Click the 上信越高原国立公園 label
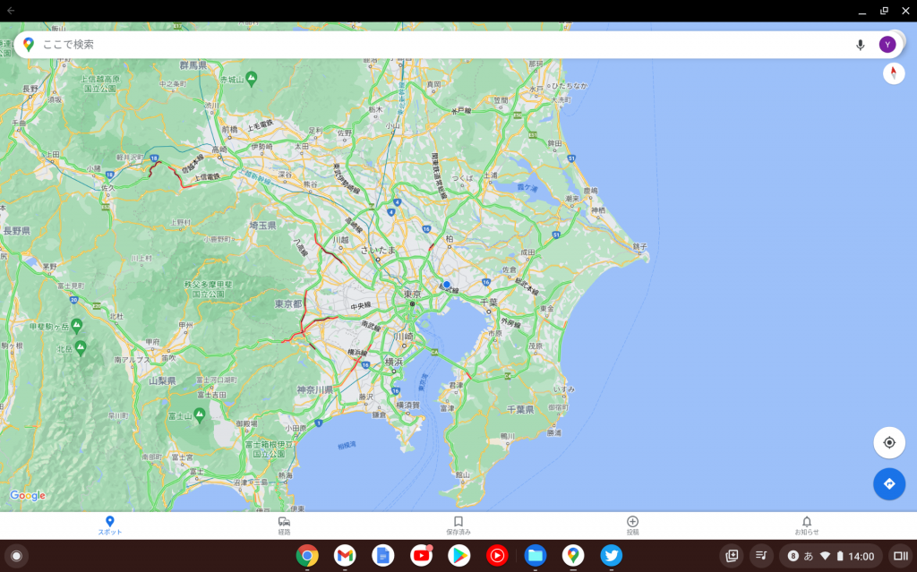 tap(100, 83)
